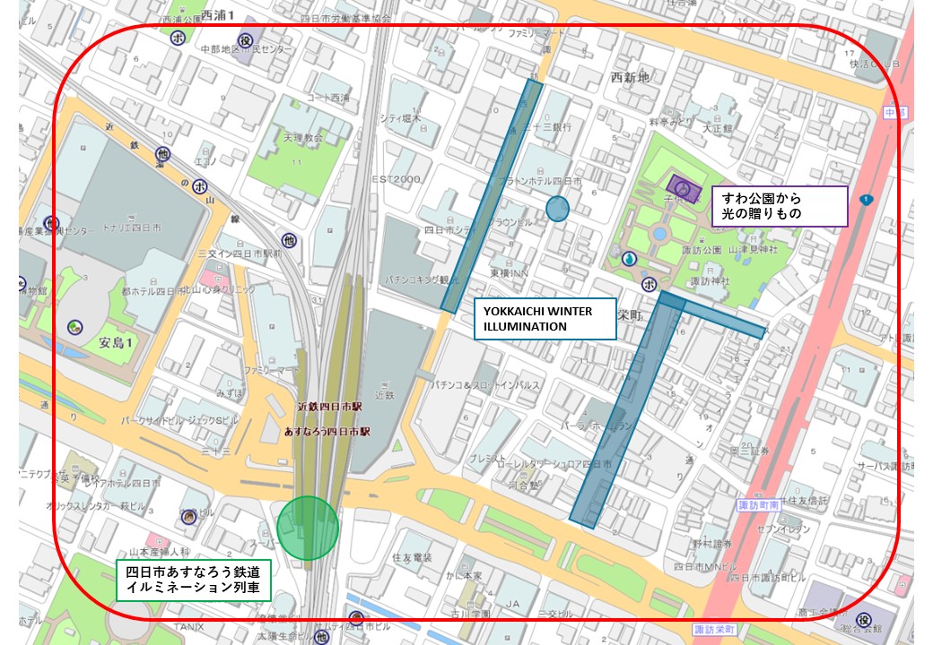
Task: Click the short blue strip below Suwa Shrine
Action: [712, 314]
